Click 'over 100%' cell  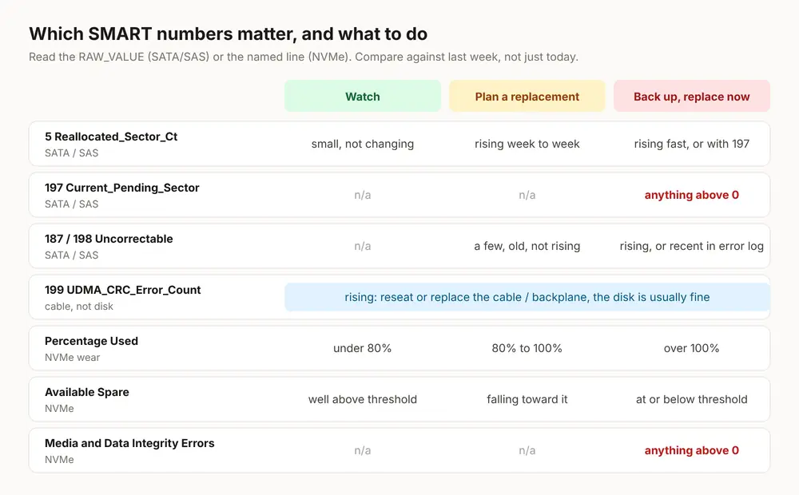click(691, 348)
